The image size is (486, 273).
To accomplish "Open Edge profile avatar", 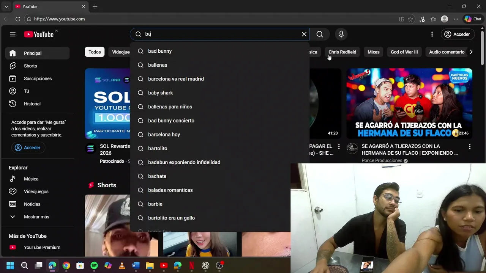I will pyautogui.click(x=445, y=19).
